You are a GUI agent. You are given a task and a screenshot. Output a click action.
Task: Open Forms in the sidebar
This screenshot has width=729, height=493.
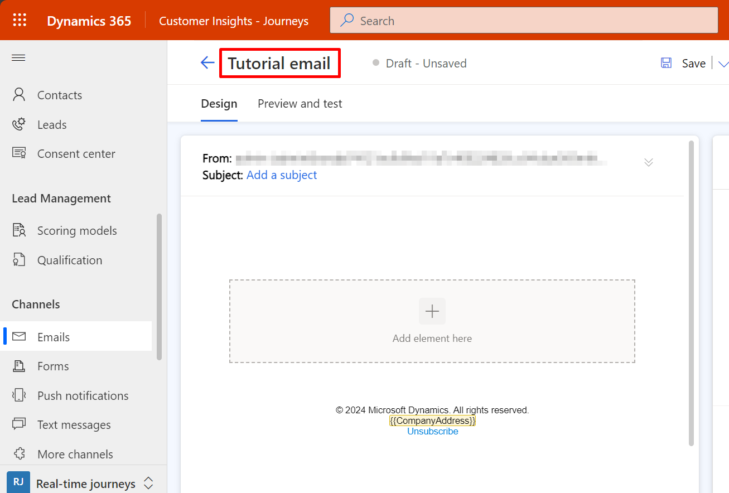[x=53, y=366]
